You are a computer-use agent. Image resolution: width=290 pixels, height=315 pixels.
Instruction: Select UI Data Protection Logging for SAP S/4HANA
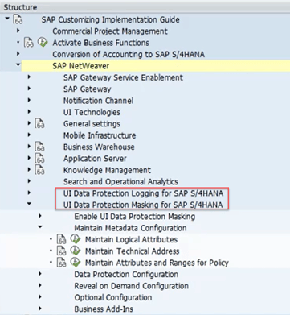[143, 193]
